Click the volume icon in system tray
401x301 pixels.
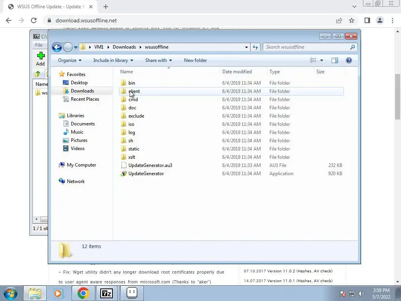click(361, 293)
